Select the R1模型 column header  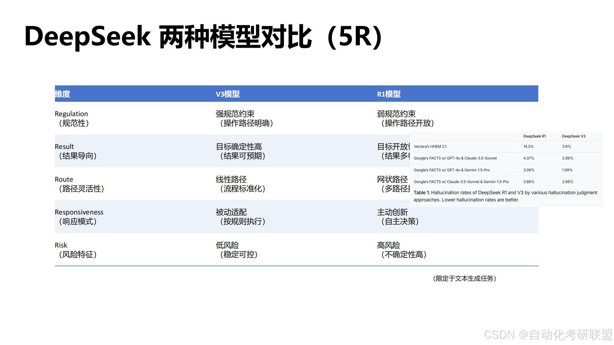[389, 94]
